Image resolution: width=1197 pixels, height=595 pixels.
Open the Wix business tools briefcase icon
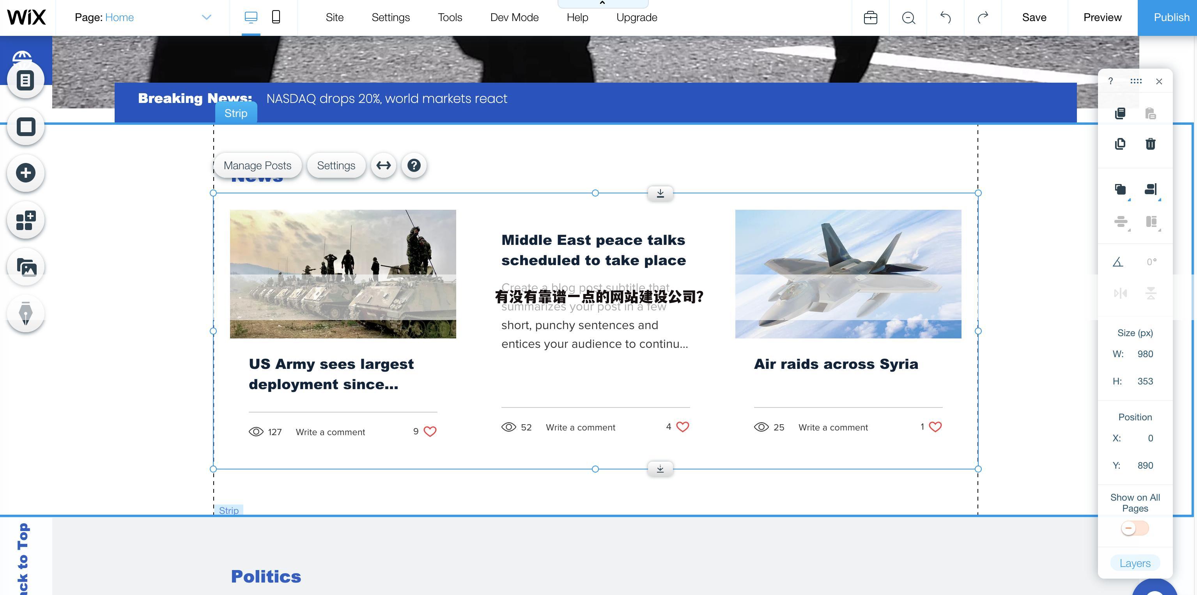point(870,18)
